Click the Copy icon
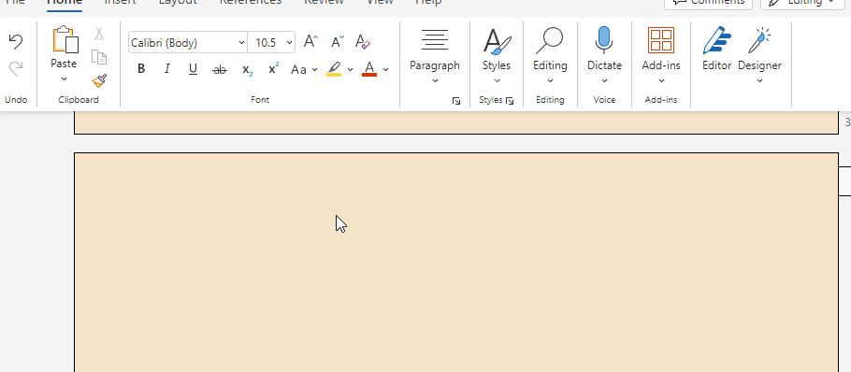Screen dimensions: 851x372 99,57
